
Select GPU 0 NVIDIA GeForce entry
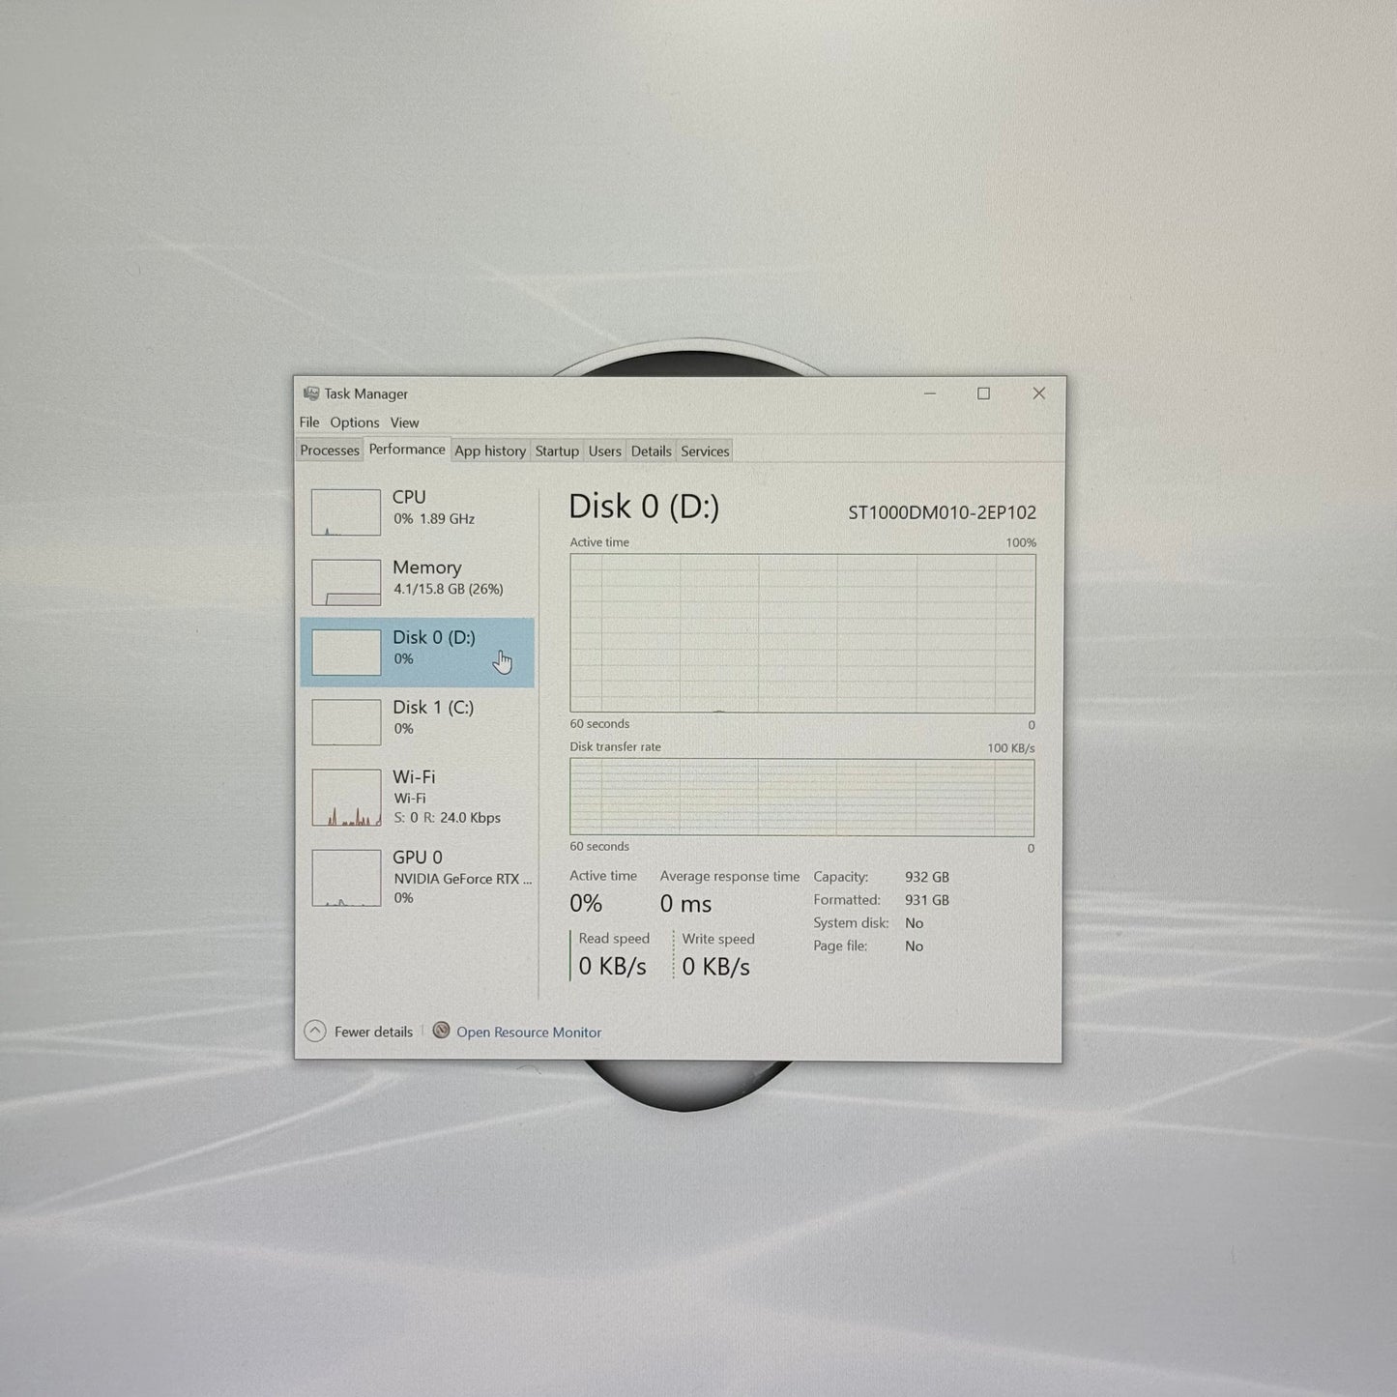pos(417,877)
